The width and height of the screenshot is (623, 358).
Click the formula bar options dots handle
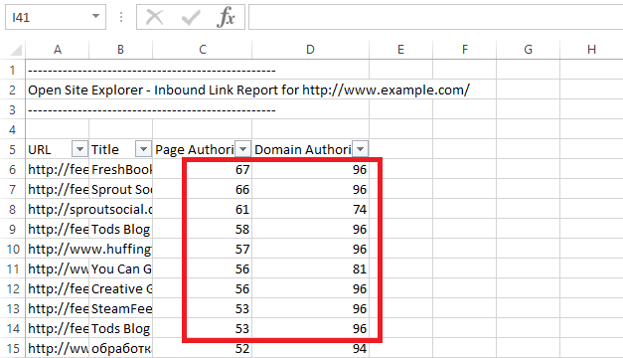pyautogui.click(x=121, y=17)
